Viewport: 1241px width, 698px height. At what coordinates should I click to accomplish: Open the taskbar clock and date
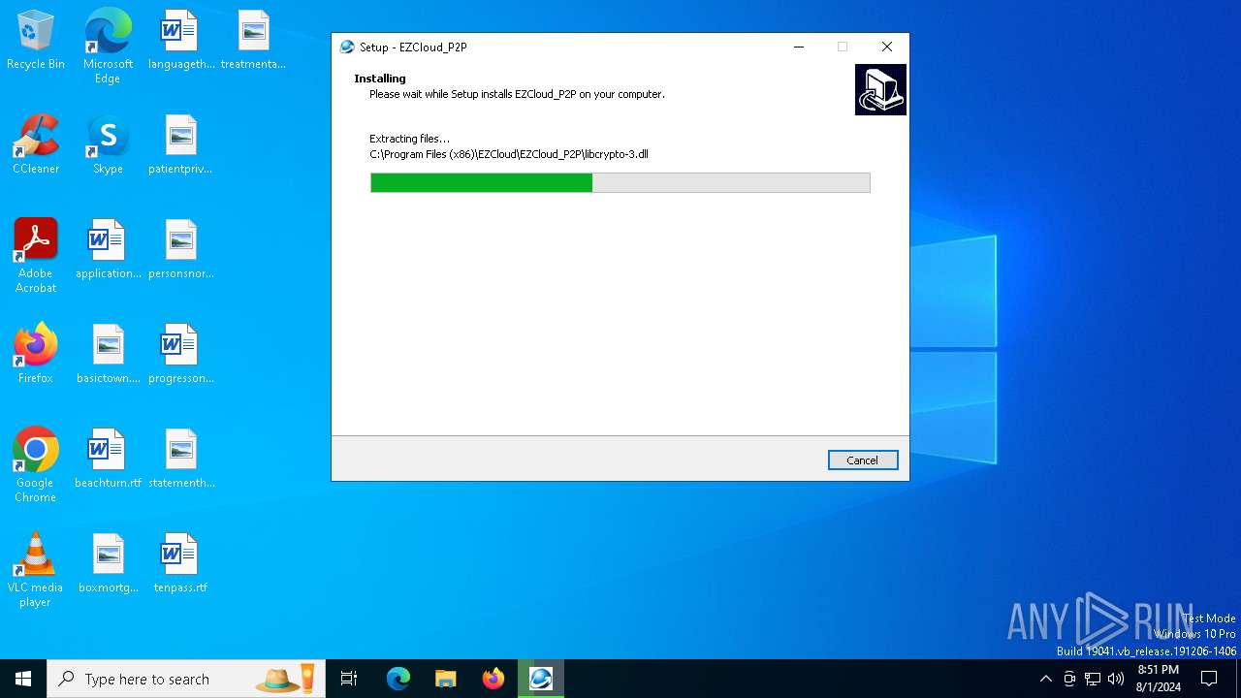coord(1159,679)
